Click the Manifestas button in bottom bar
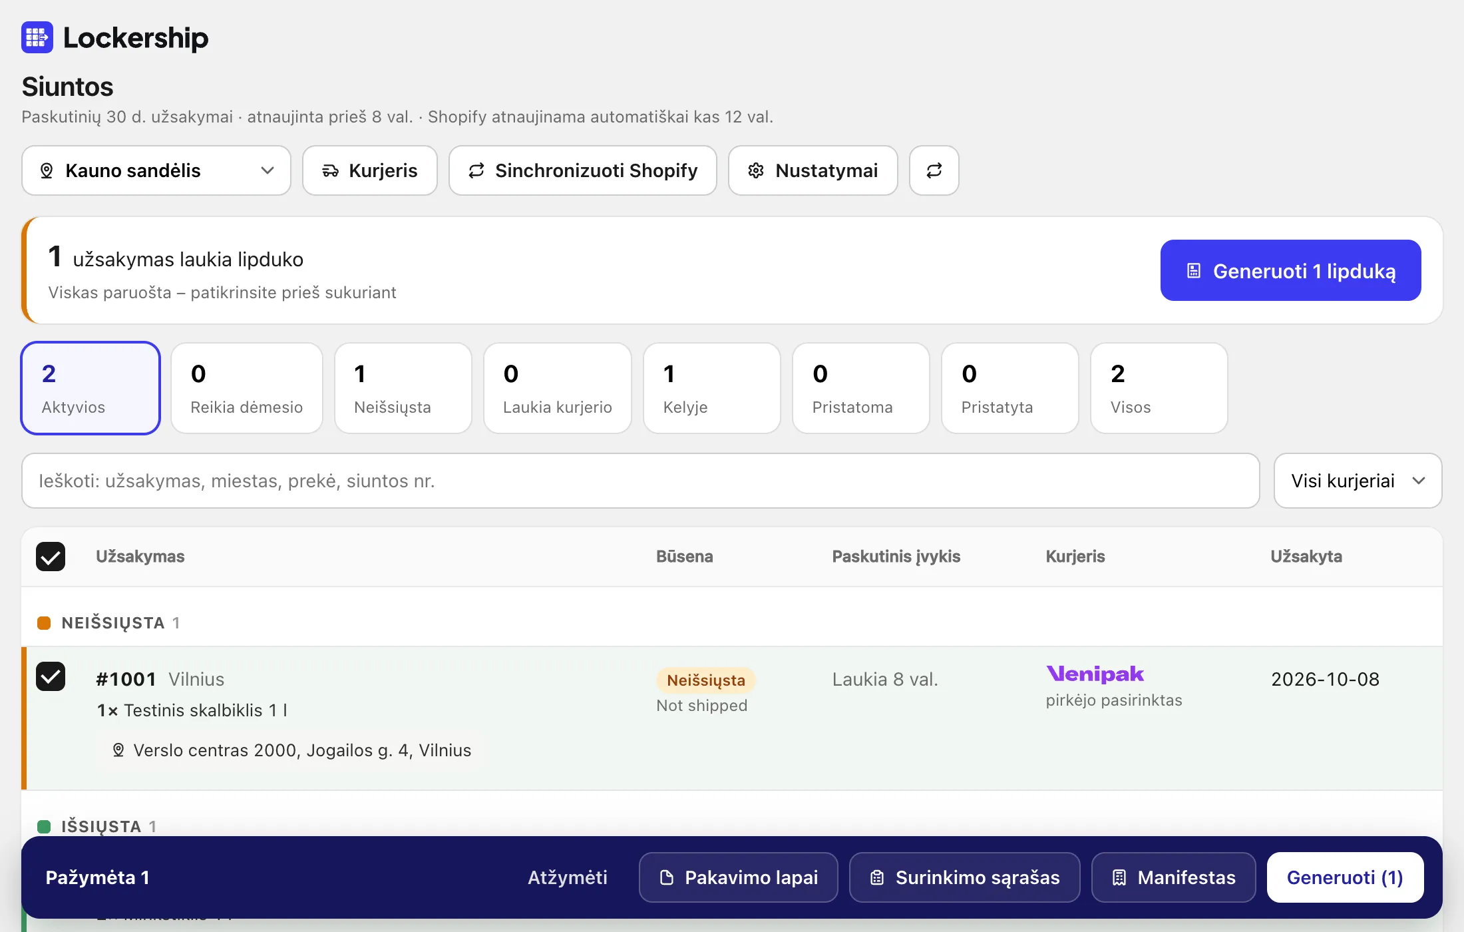Viewport: 1464px width, 932px height. [x=1174, y=877]
